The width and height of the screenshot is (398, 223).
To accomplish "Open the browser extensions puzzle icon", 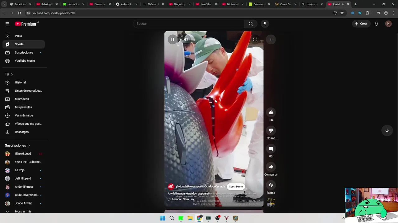I will [x=368, y=13].
